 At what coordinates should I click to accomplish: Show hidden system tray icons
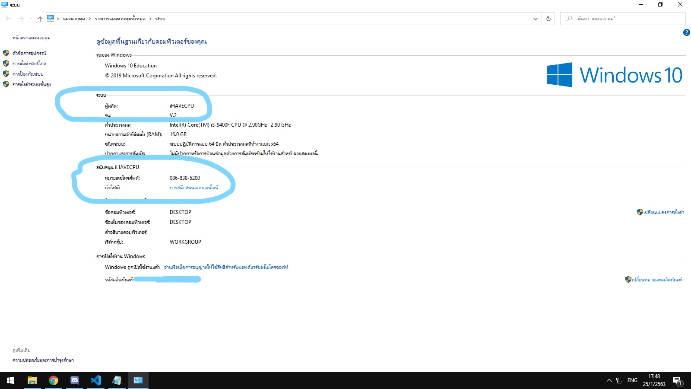(x=609, y=380)
